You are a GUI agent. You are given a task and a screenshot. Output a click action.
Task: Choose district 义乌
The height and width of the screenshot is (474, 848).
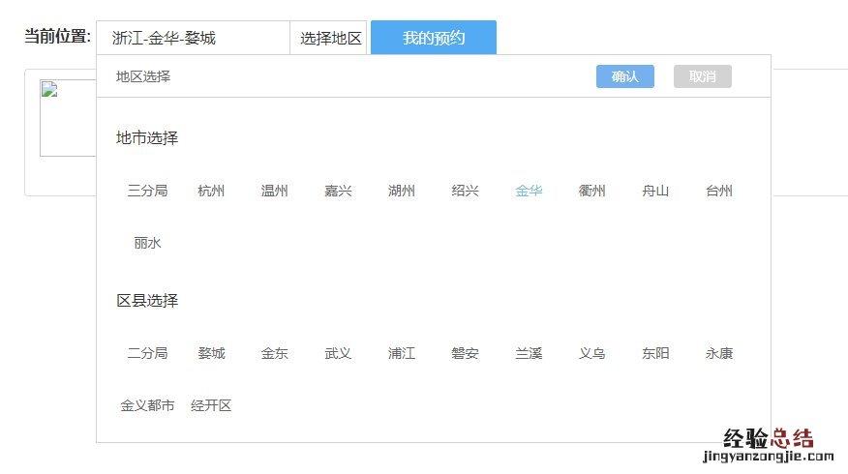(x=591, y=353)
